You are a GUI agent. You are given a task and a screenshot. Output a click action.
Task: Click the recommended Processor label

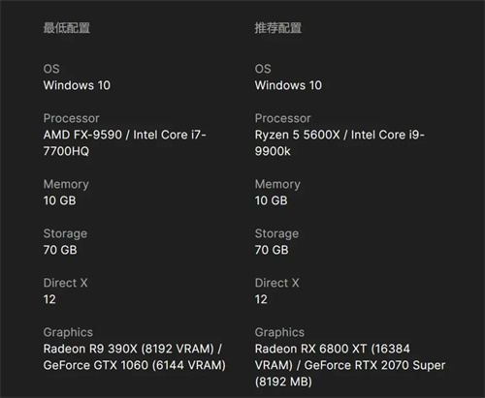pyautogui.click(x=283, y=118)
